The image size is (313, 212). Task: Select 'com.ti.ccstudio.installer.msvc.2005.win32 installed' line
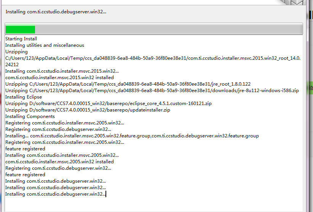point(59,162)
